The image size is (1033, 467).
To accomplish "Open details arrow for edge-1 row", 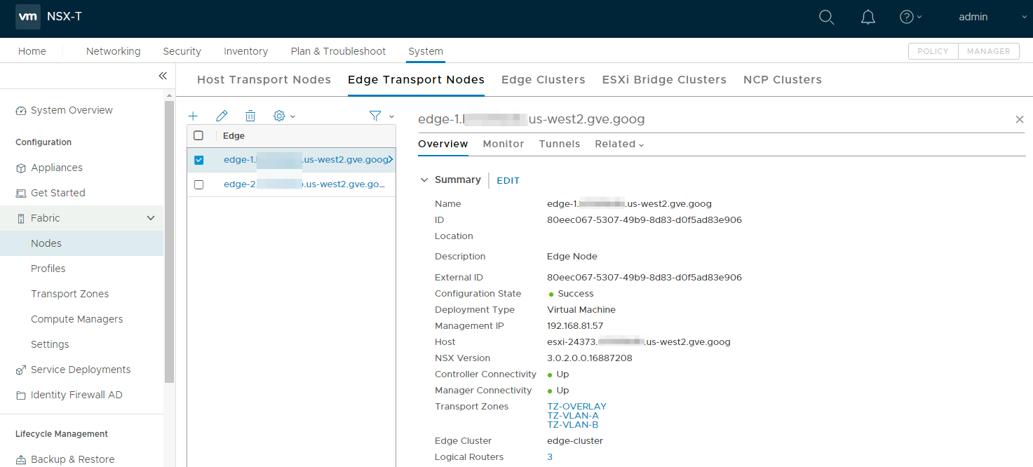I will (x=391, y=160).
